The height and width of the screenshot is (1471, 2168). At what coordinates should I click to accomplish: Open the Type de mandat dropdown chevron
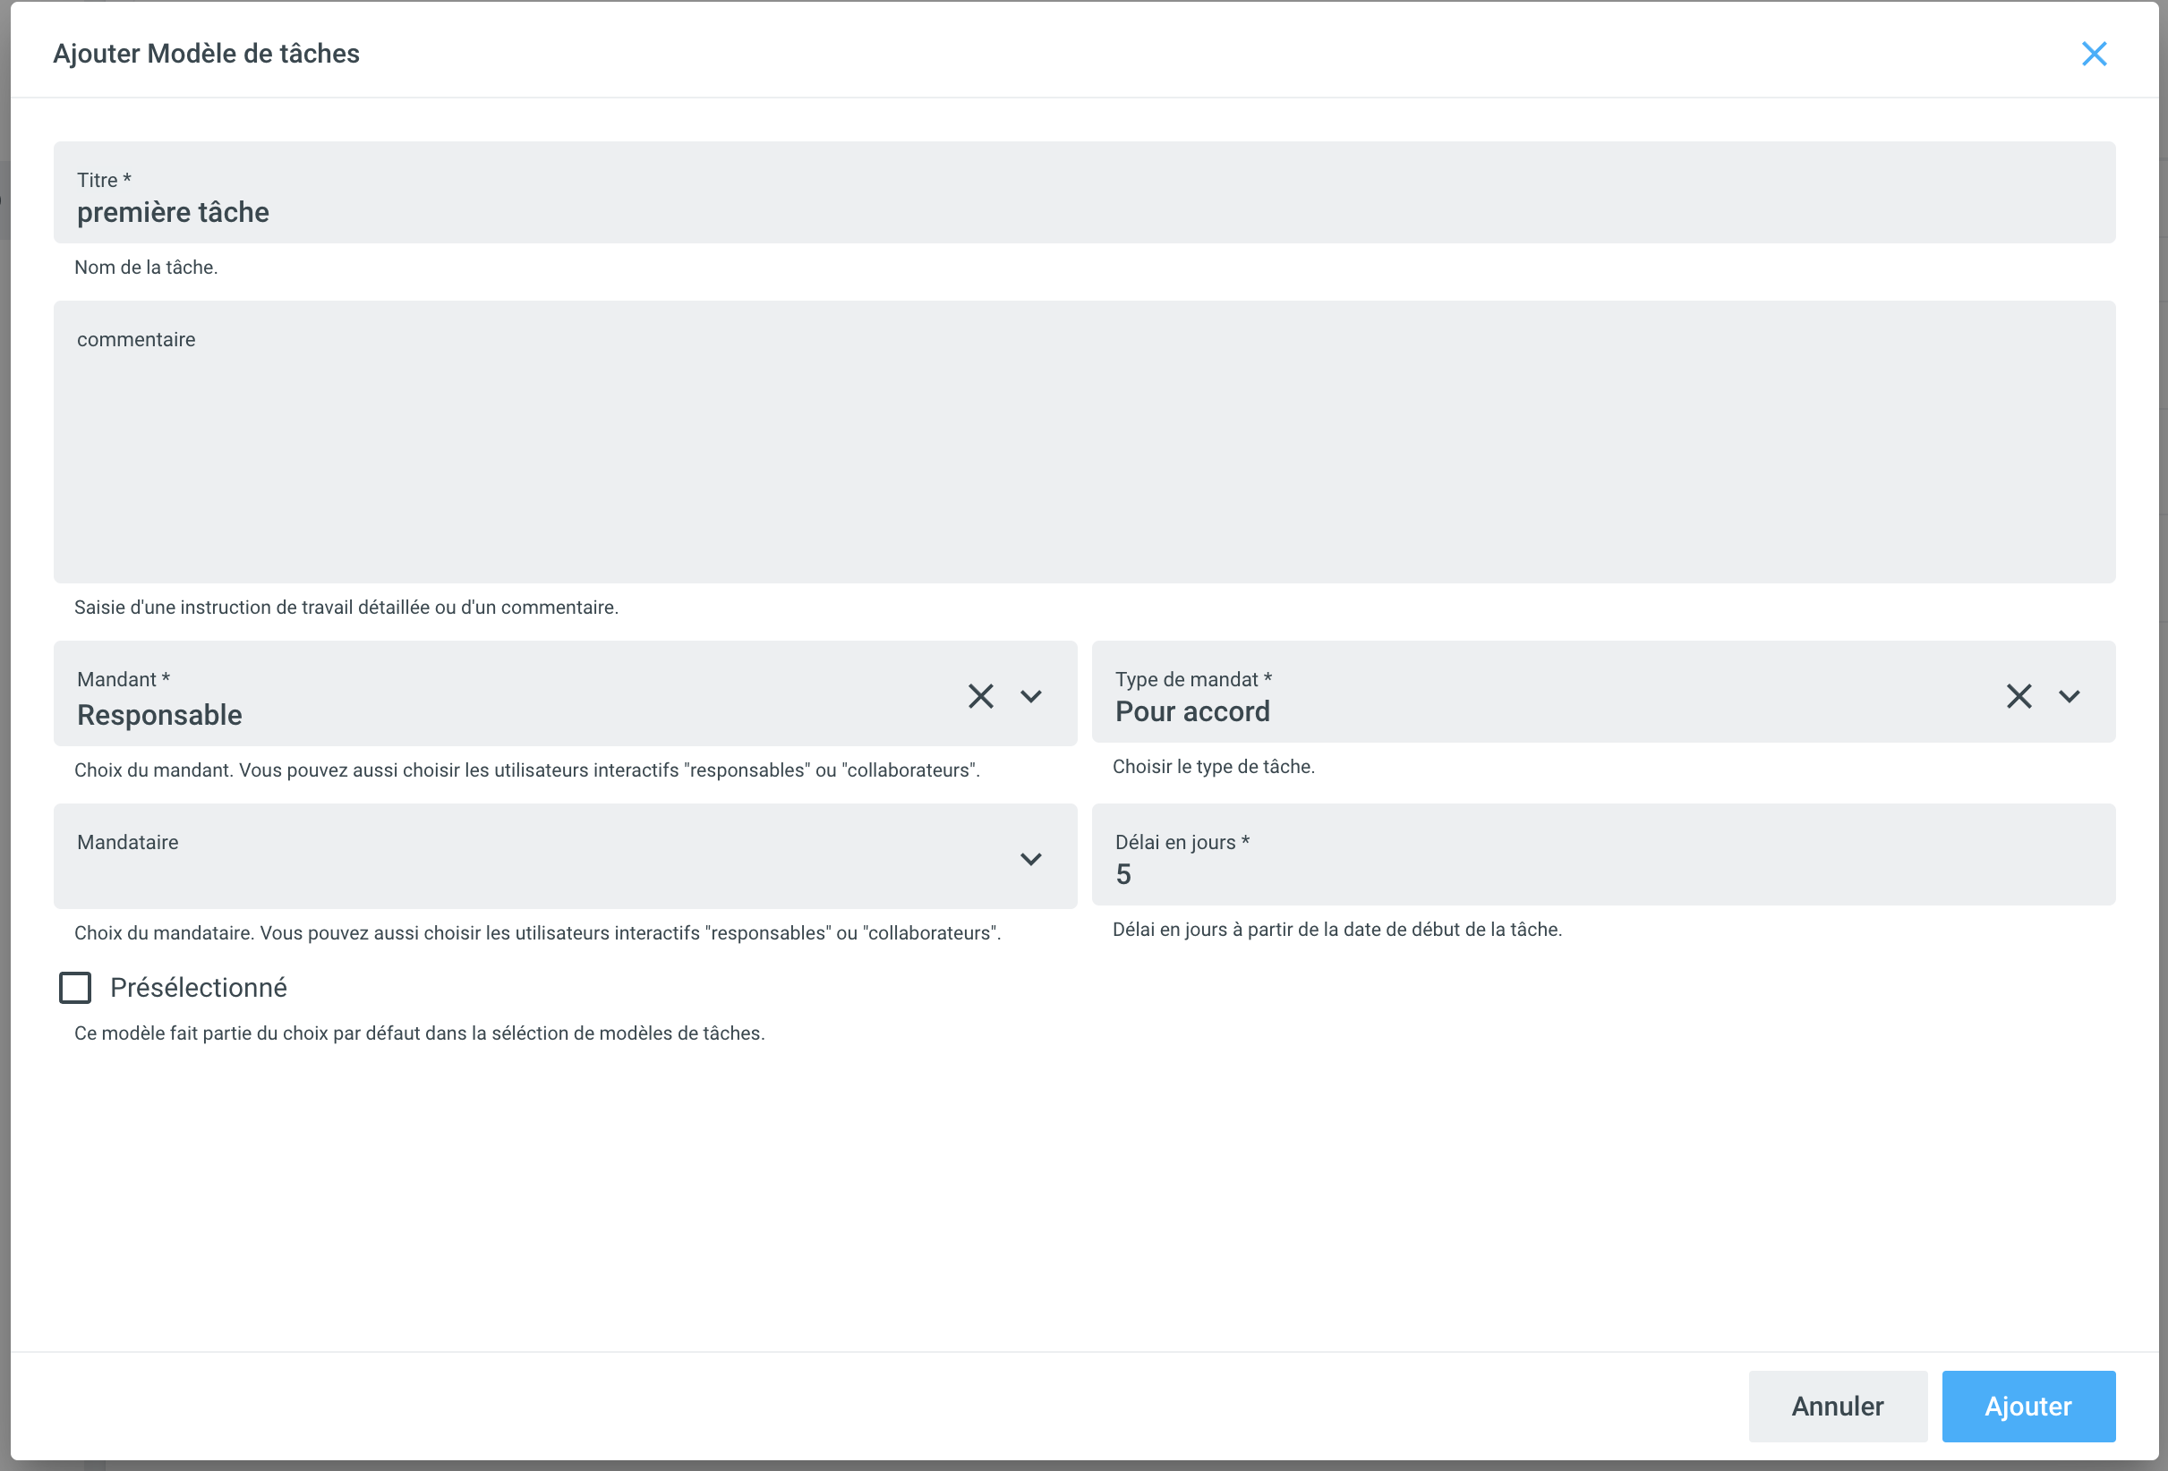point(2070,696)
